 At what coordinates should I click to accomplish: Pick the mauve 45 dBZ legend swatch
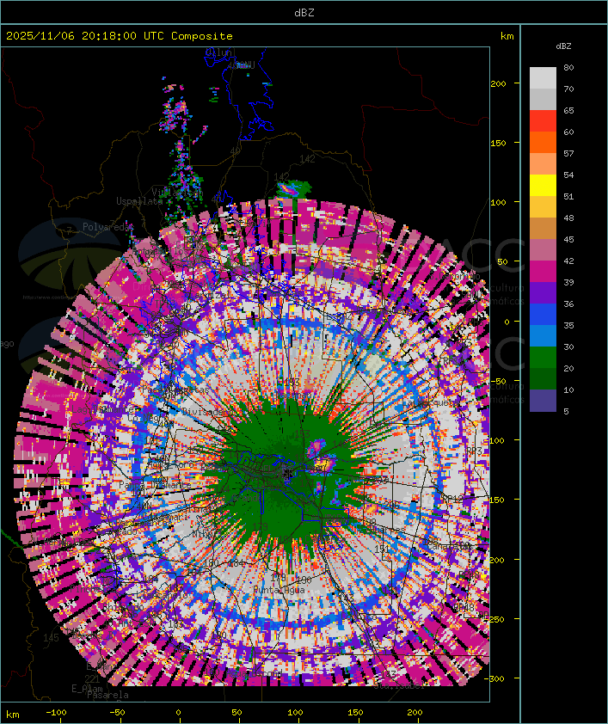point(543,250)
